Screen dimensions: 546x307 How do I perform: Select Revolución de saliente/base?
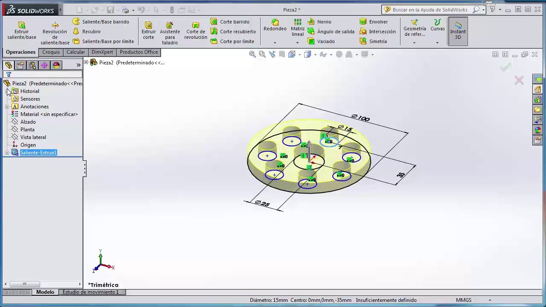55,33
